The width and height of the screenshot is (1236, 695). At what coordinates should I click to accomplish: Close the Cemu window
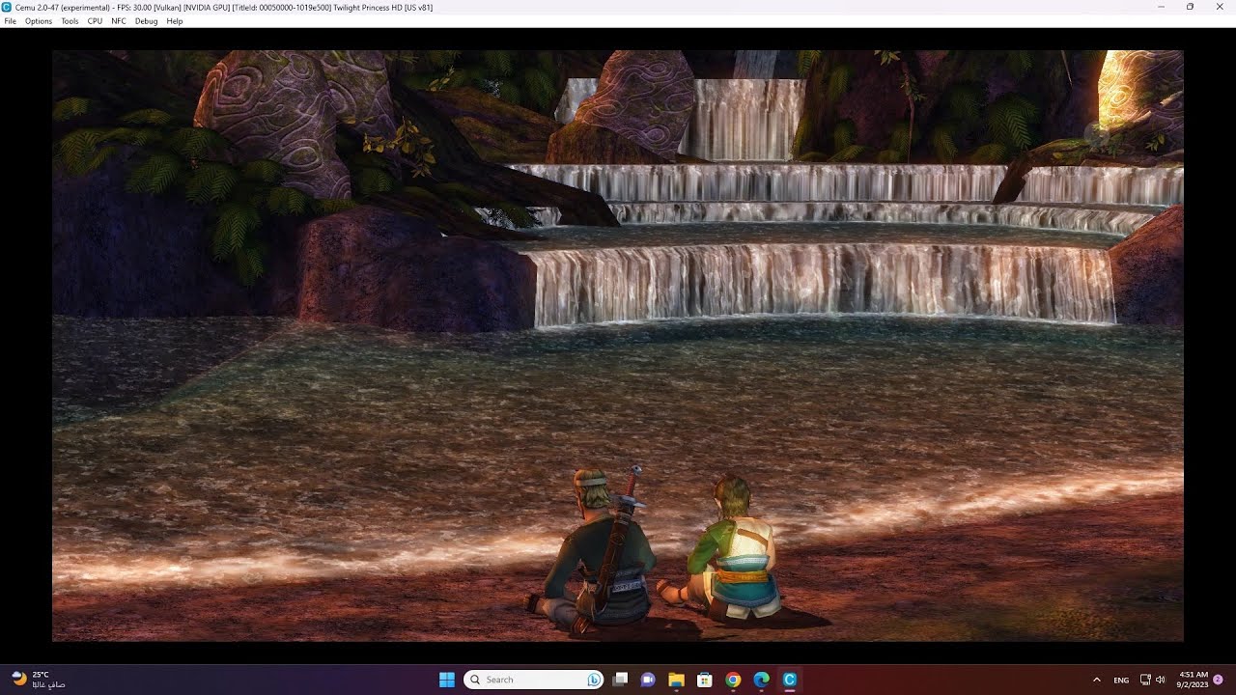[x=1219, y=7]
